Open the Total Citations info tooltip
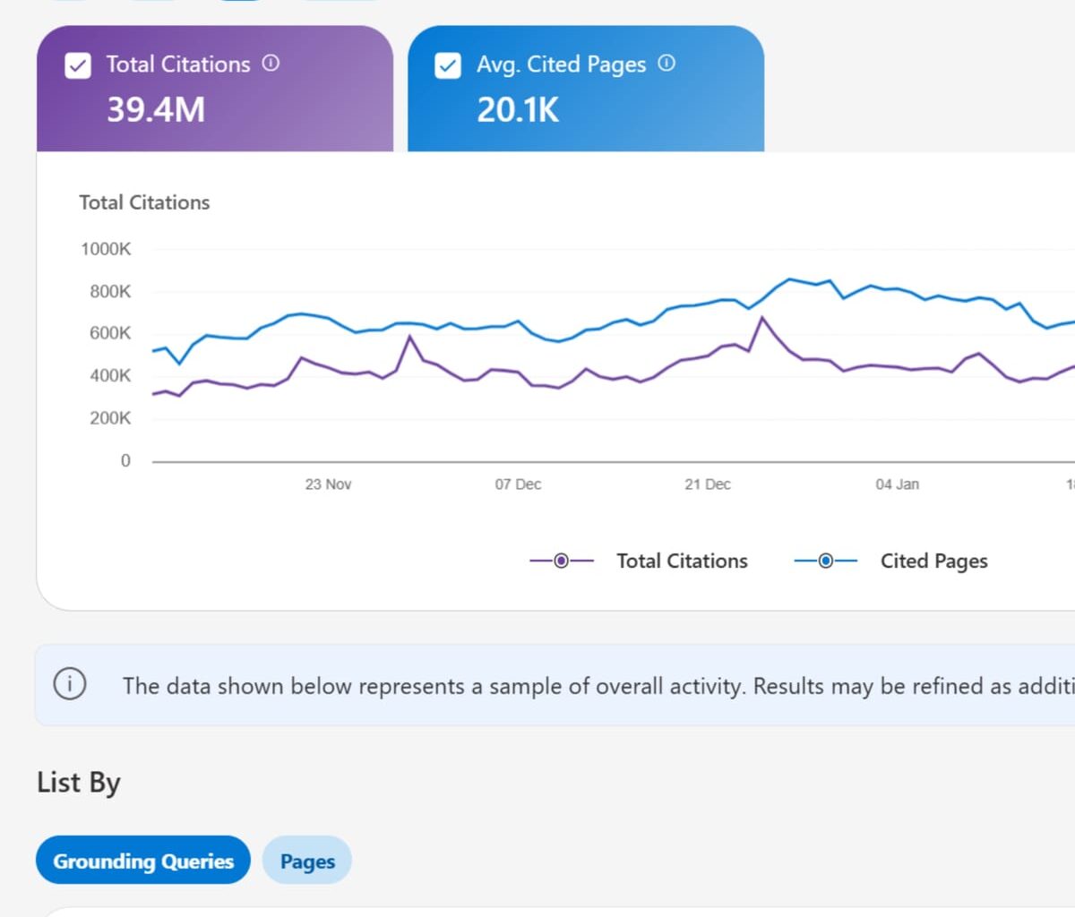The width and height of the screenshot is (1075, 917). coord(271,64)
